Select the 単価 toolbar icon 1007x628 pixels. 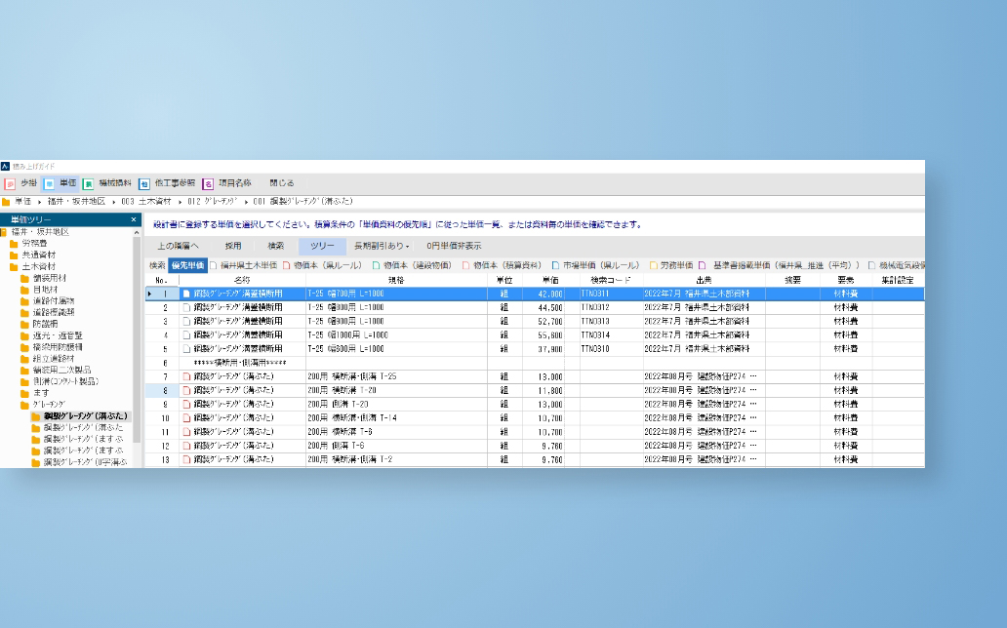coord(49,183)
